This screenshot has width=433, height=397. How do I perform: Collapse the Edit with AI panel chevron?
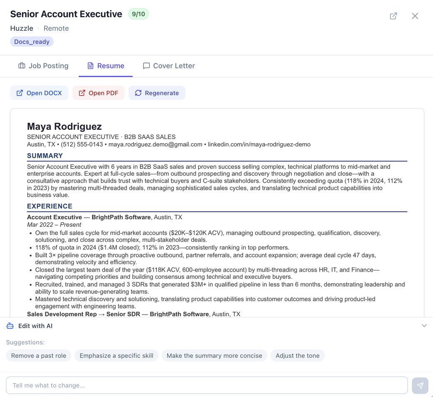click(x=424, y=326)
